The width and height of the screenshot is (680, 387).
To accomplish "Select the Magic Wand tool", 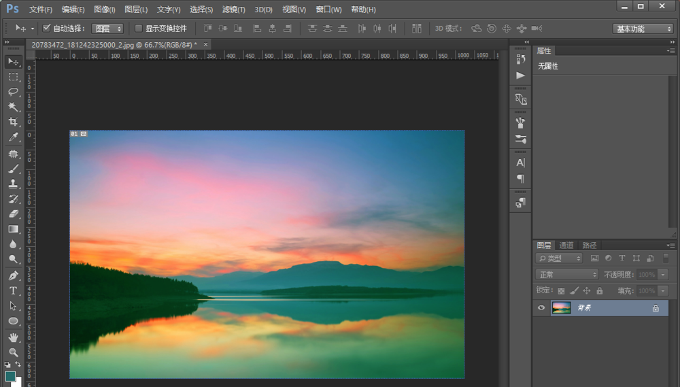I will tap(13, 107).
